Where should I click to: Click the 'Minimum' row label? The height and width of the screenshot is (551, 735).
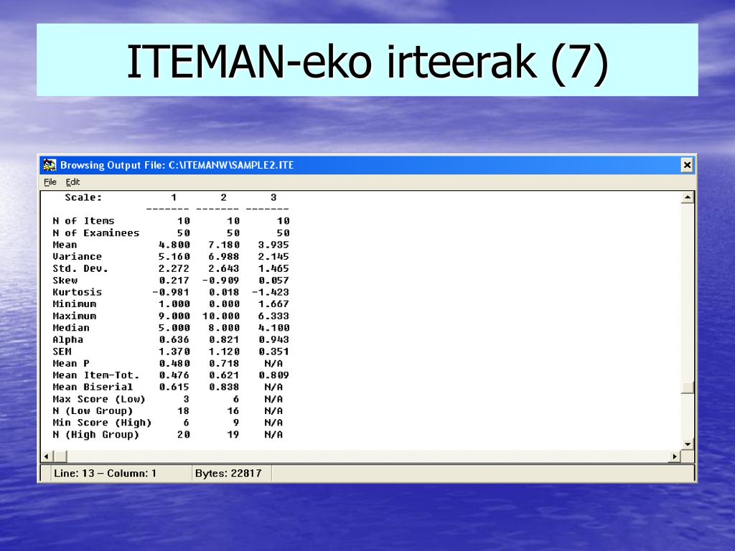75,304
